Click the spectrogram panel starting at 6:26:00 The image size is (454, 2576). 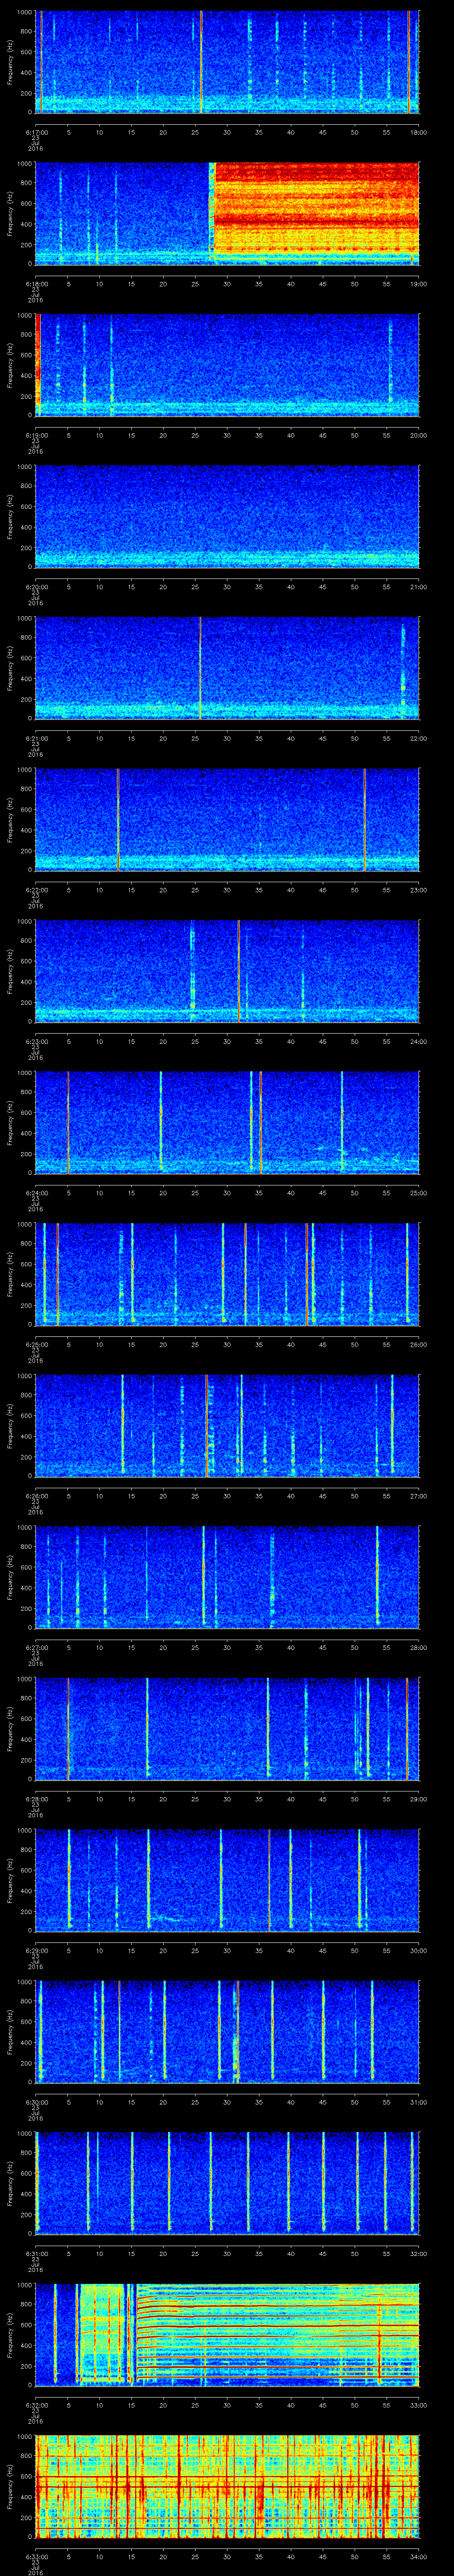pos(227,1425)
